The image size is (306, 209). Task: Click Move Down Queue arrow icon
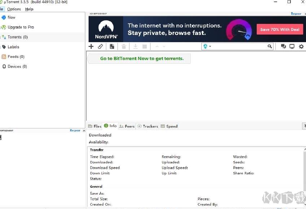point(164,46)
